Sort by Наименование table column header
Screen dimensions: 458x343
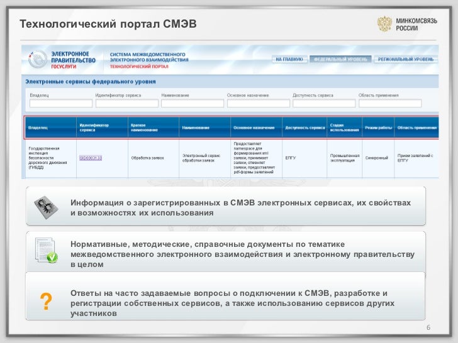pos(204,128)
